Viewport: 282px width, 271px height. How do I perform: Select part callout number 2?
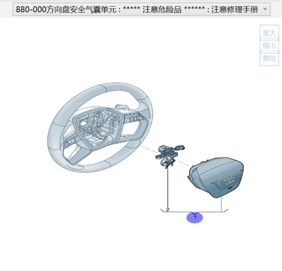tap(167, 209)
